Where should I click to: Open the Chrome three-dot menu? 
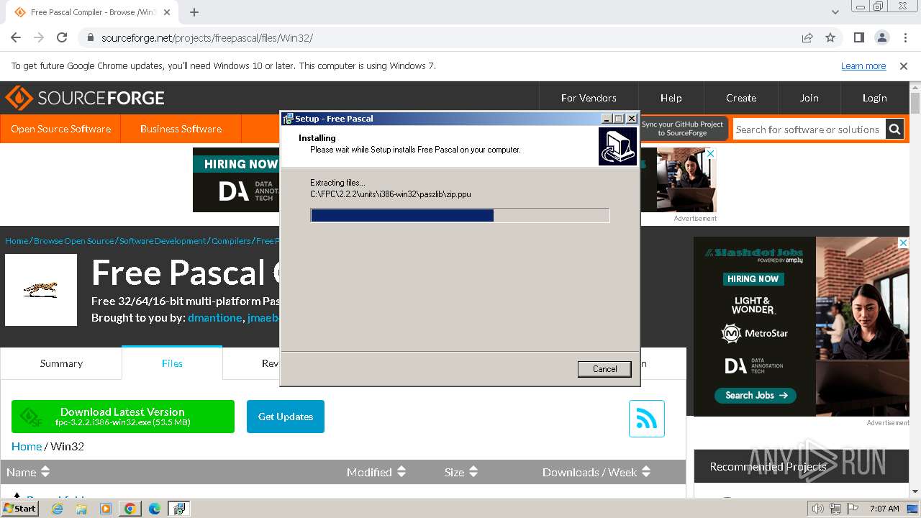point(904,37)
